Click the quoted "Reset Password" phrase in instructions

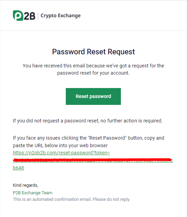point(107,138)
